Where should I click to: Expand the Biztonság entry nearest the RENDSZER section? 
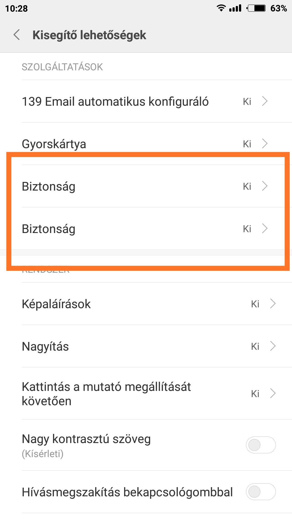pos(49,229)
